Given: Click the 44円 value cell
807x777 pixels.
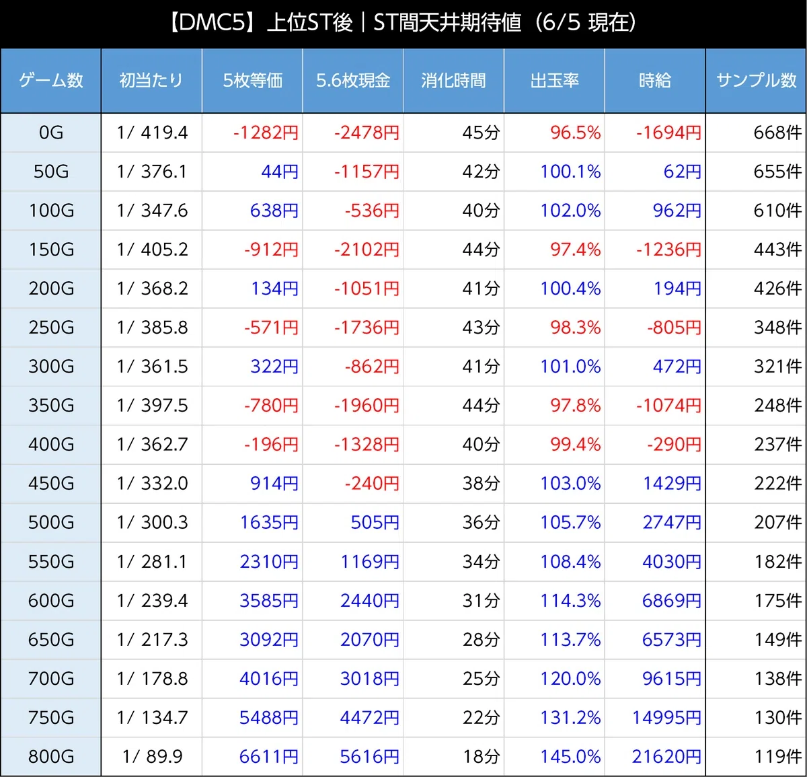Looking at the screenshot, I should pos(252,172).
